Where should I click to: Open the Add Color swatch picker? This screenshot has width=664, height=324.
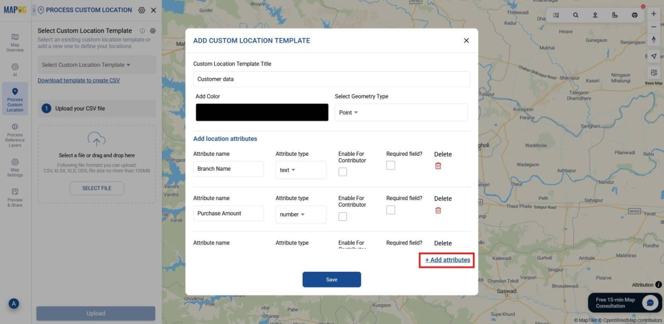262,112
